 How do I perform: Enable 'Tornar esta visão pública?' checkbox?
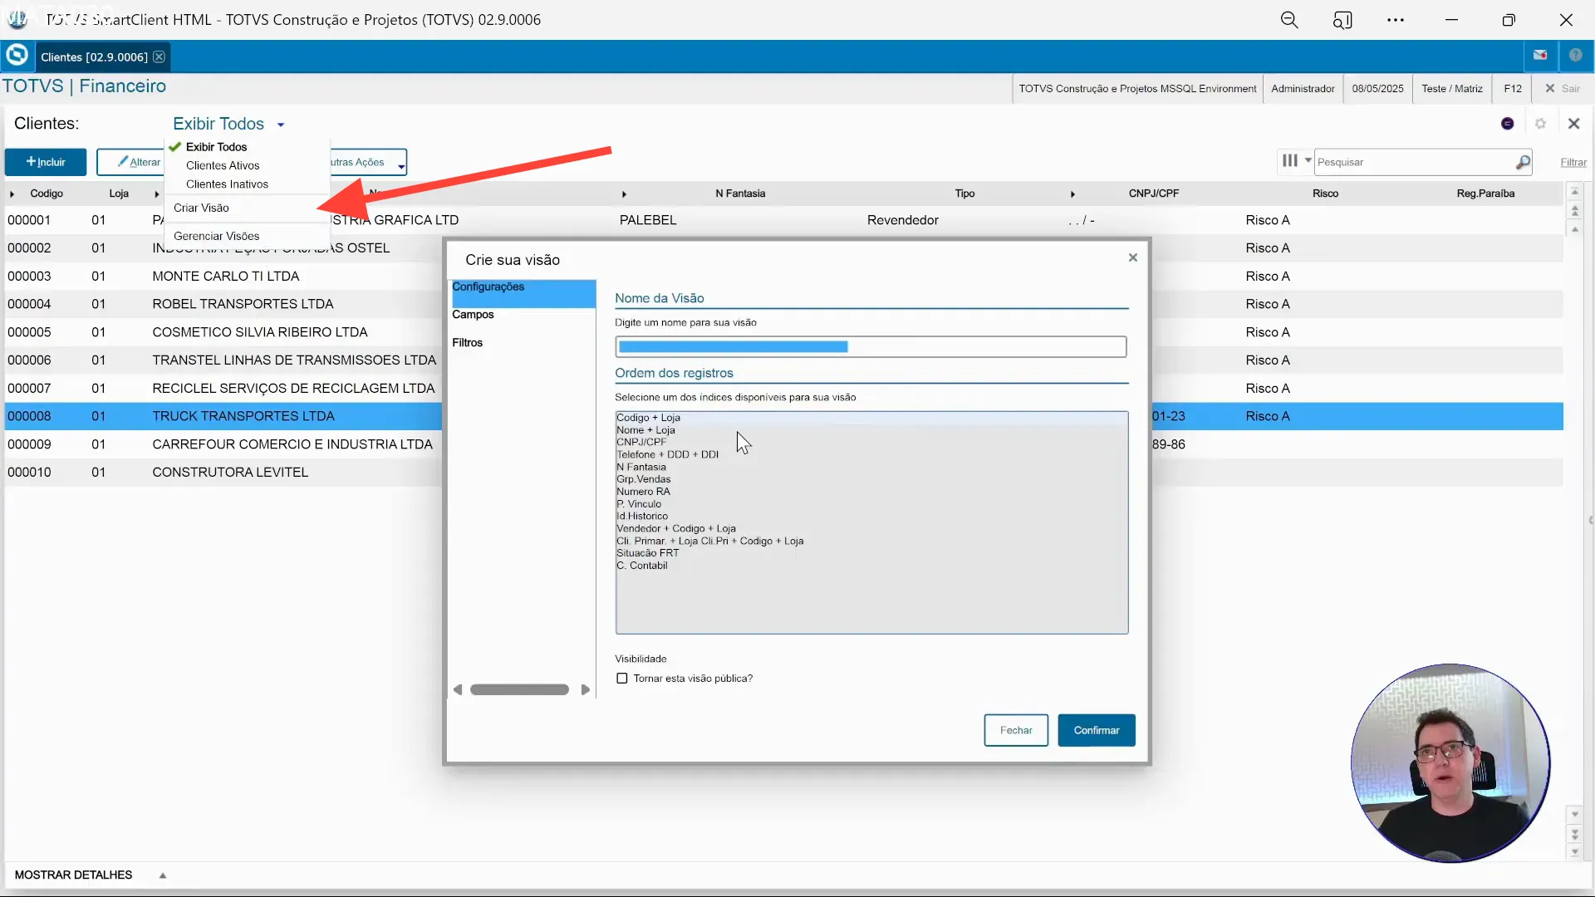click(622, 679)
